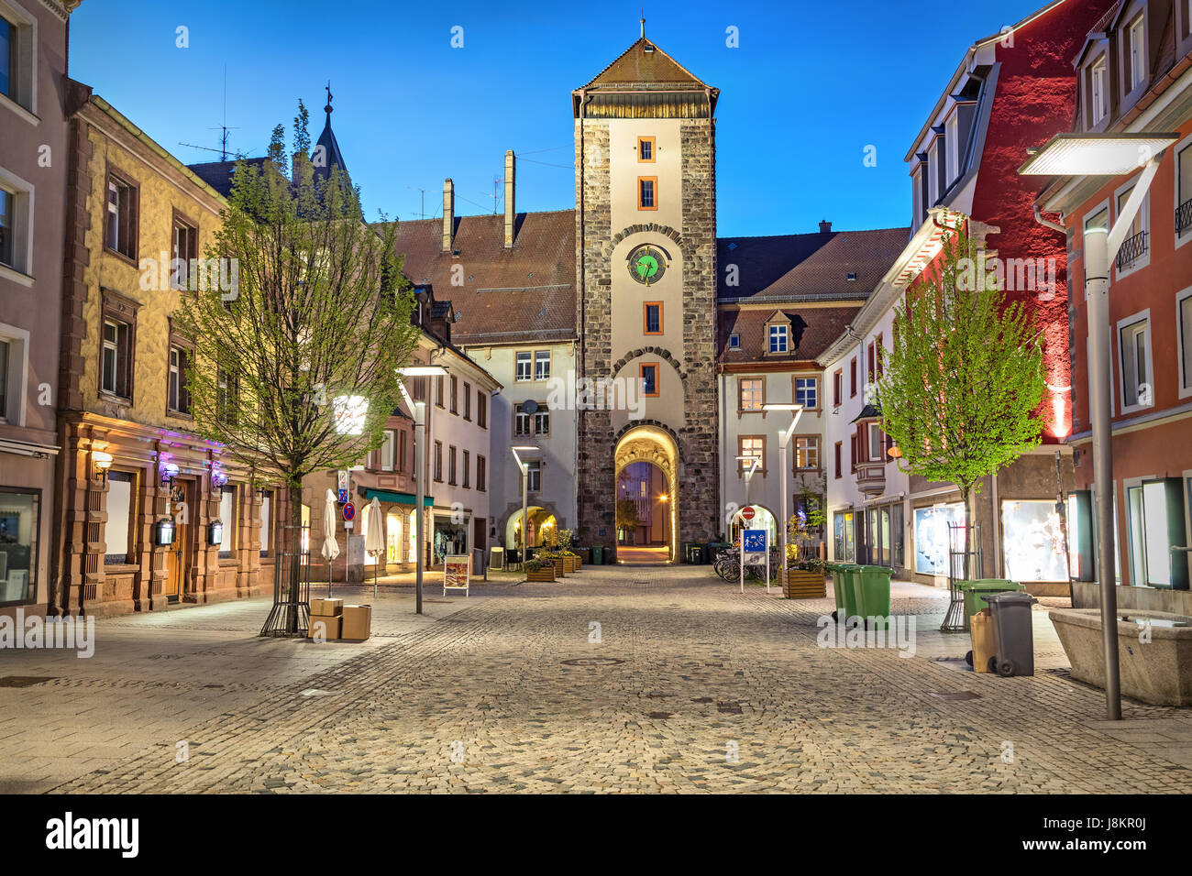Click the sandwich board sign on the pavement
Screen dimensions: 1192x876
(456, 575)
